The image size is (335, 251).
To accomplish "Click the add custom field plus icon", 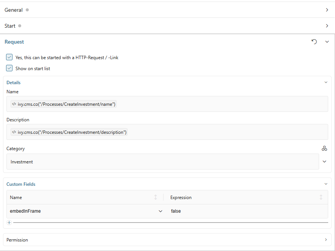I will click(9, 223).
